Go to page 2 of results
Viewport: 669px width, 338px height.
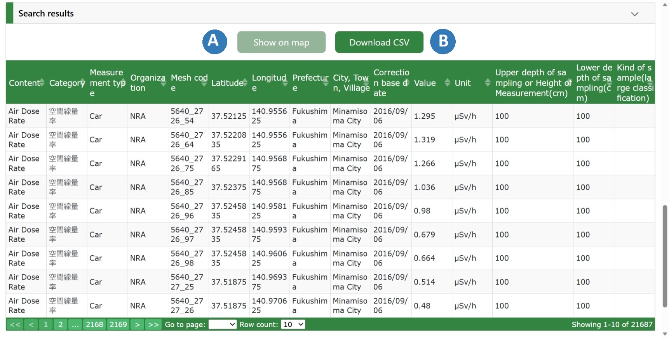pos(61,324)
